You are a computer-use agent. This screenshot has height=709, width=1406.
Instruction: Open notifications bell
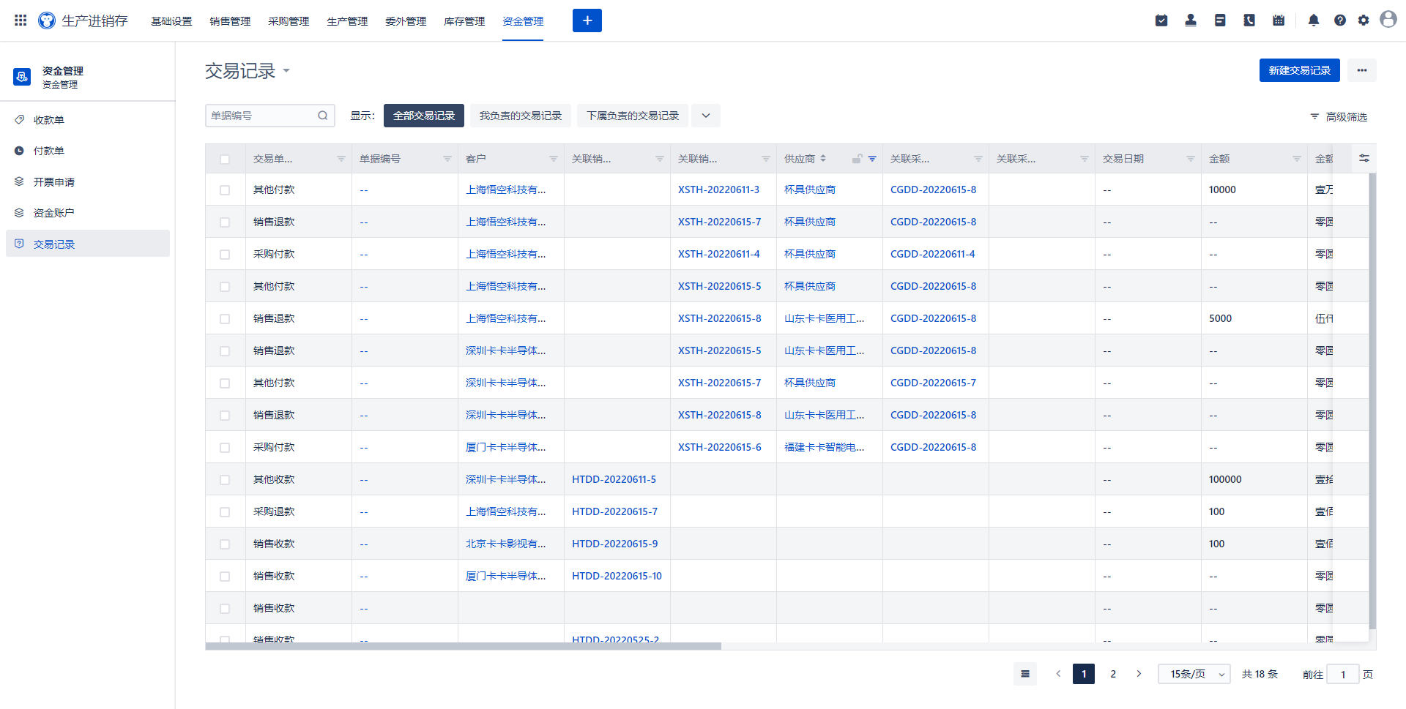coord(1314,20)
